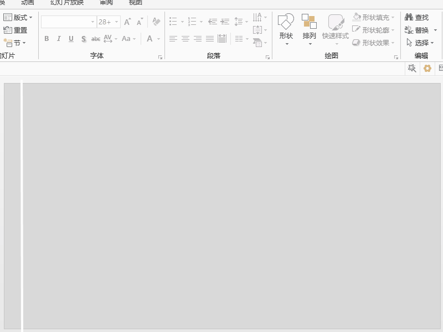The width and height of the screenshot is (443, 332).
Task: Select center text alignment
Action: coord(185,39)
